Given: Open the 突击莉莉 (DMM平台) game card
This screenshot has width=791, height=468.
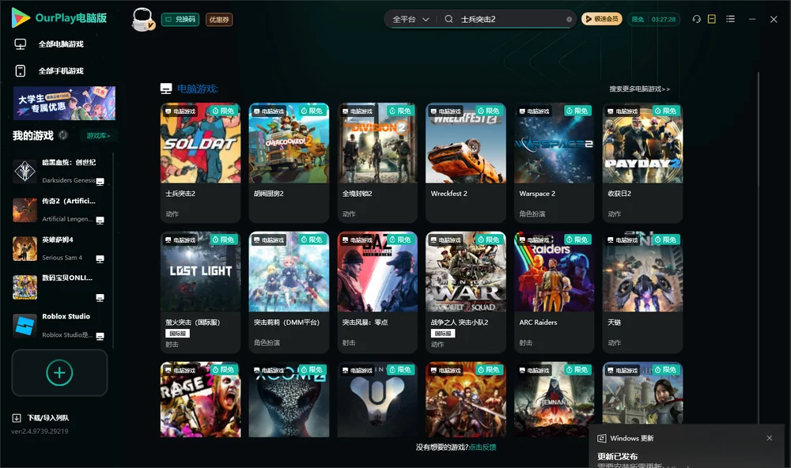Looking at the screenshot, I should [x=289, y=292].
